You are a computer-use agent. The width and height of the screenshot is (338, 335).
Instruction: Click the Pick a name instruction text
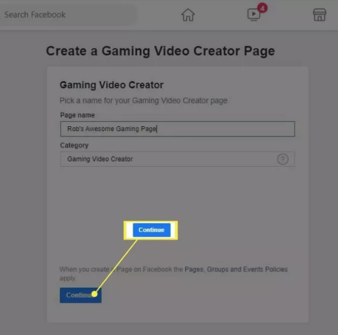tap(144, 101)
